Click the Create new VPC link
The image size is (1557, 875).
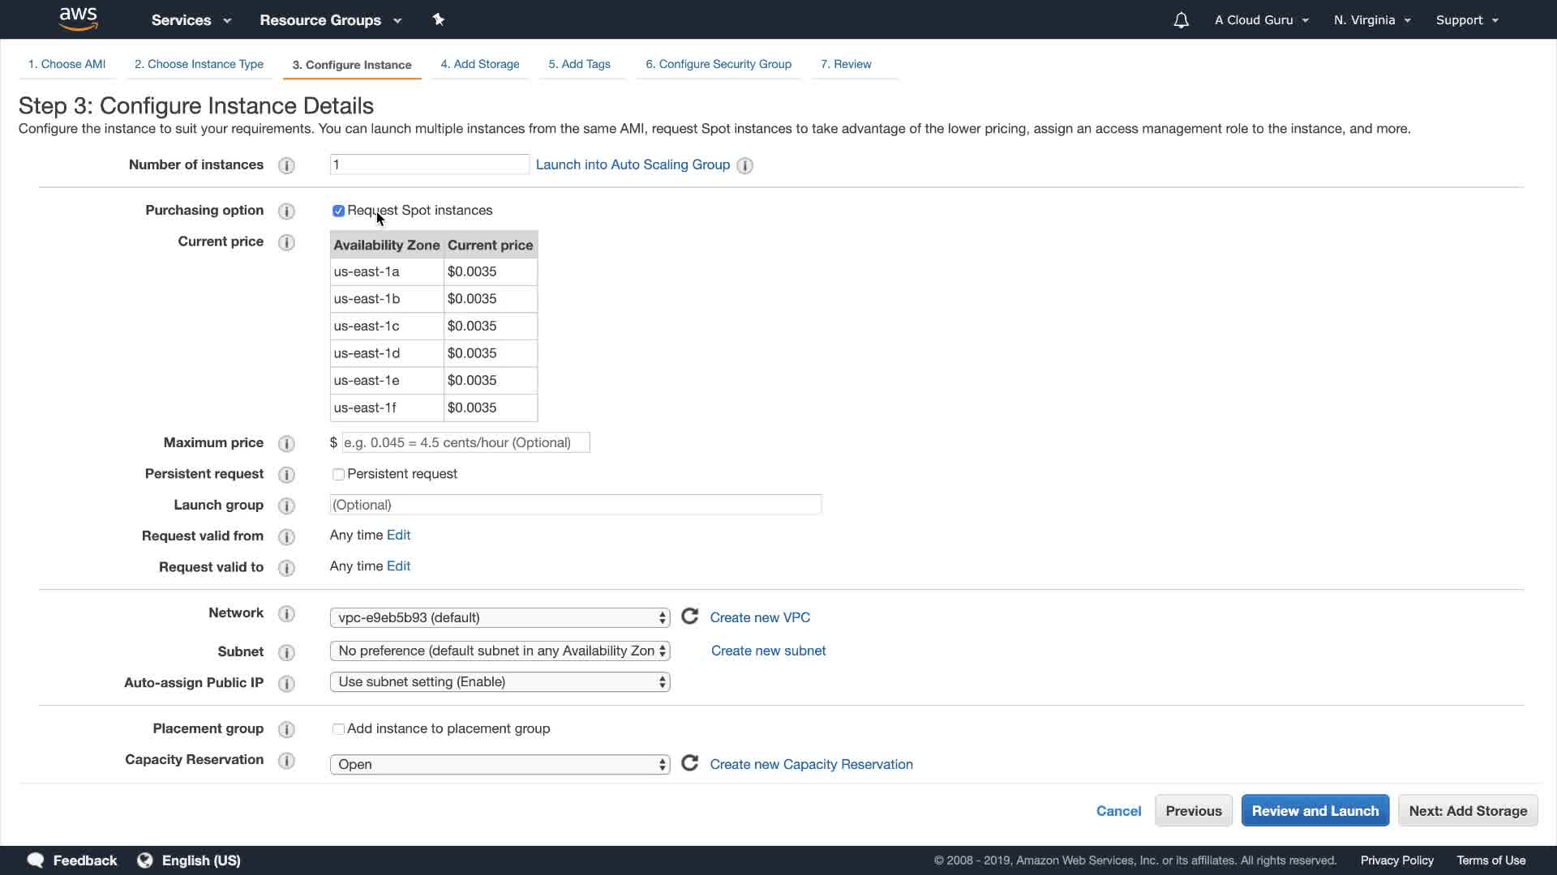tap(760, 617)
